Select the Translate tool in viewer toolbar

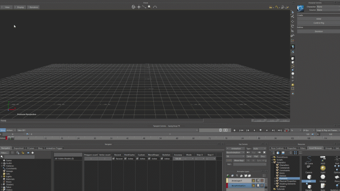pyautogui.click(x=292, y=21)
